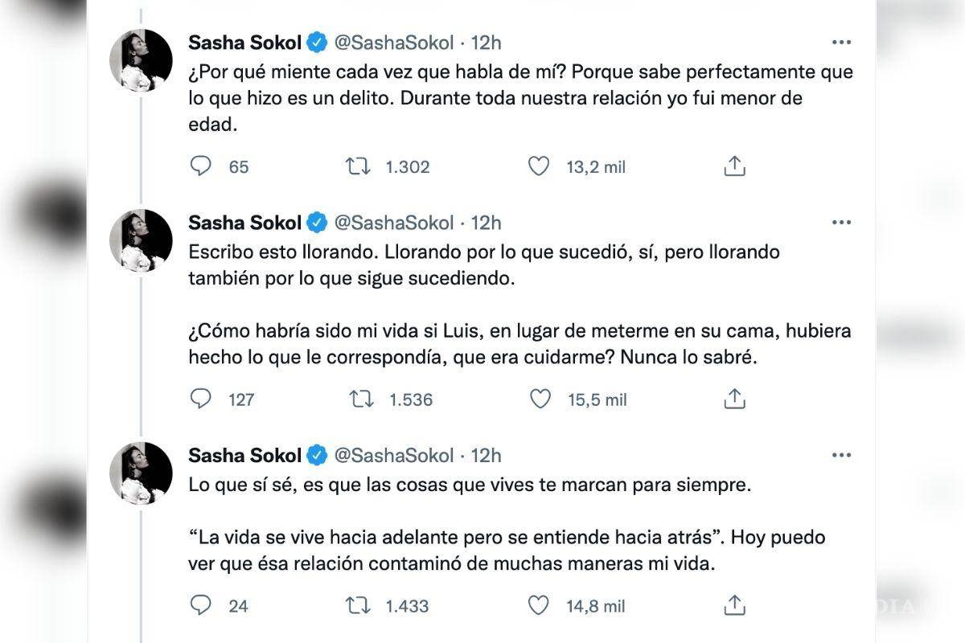Screen dimensions: 965x643
Task: Reply to the 'Escribo esto llorando' tweet
Action: pyautogui.click(x=201, y=399)
